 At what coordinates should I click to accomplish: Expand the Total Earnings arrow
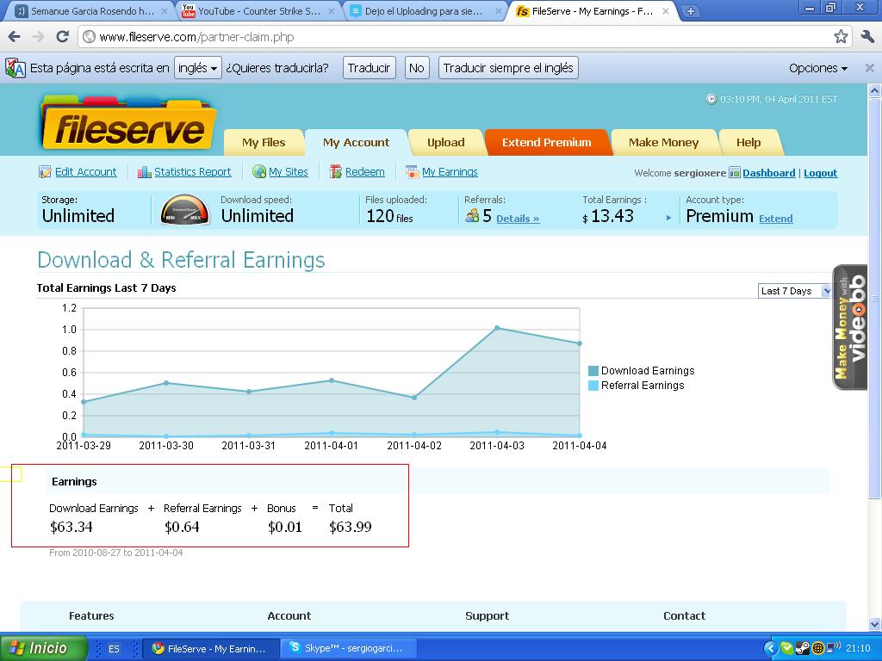coord(668,218)
